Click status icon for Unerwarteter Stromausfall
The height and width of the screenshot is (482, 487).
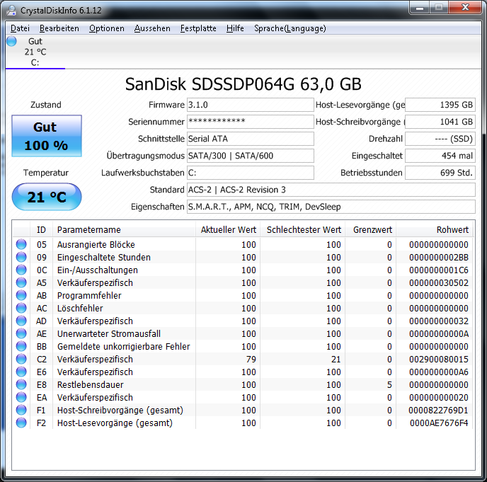tap(21, 333)
